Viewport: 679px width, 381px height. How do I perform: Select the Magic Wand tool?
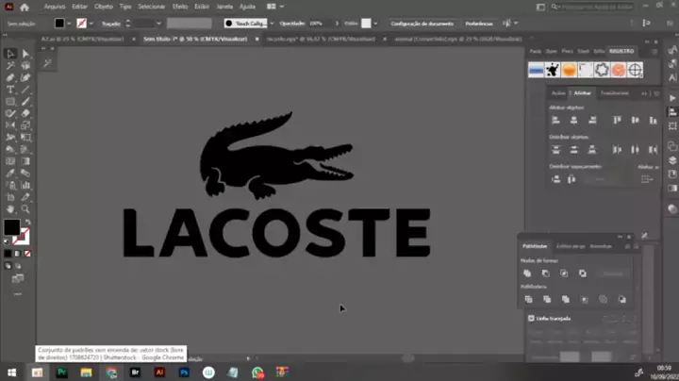[x=10, y=65]
